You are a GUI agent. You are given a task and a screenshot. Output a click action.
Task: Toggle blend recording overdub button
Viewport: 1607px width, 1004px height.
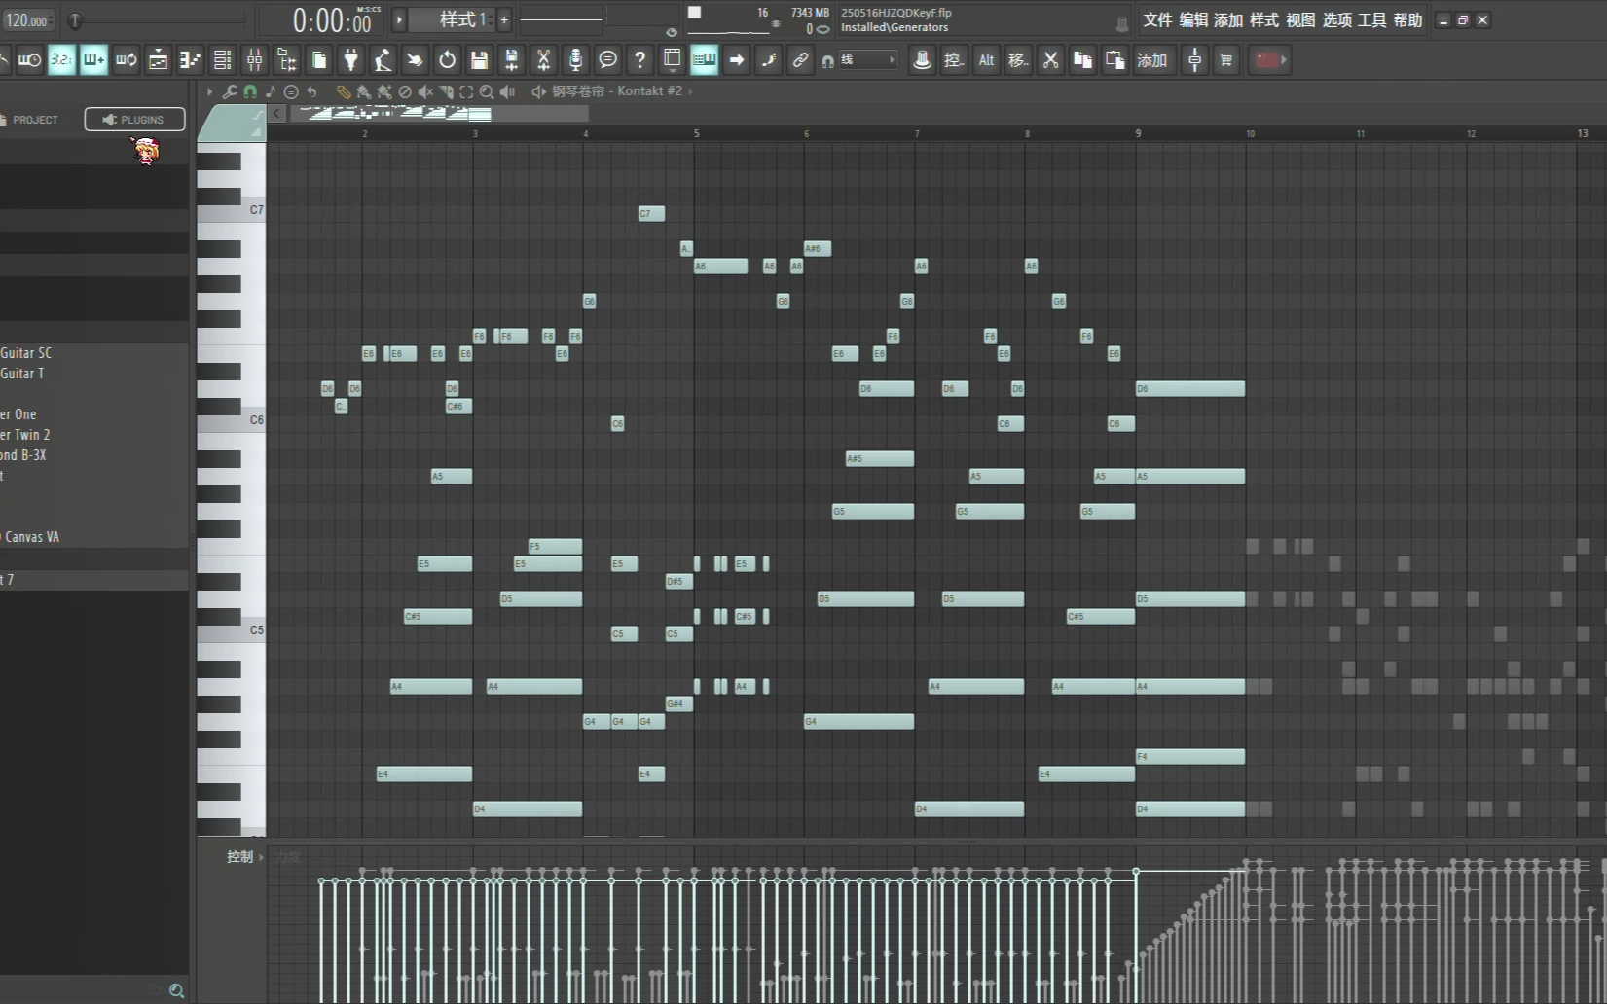tap(93, 60)
